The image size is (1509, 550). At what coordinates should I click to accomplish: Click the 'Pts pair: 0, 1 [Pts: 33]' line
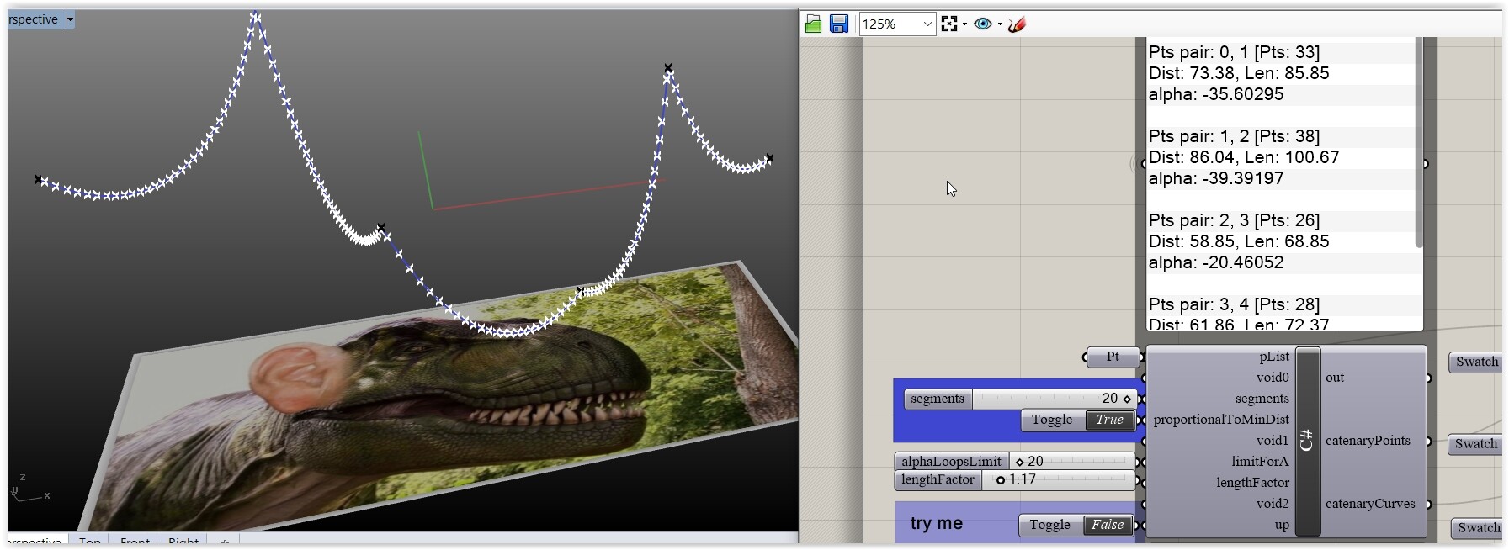tap(1234, 52)
